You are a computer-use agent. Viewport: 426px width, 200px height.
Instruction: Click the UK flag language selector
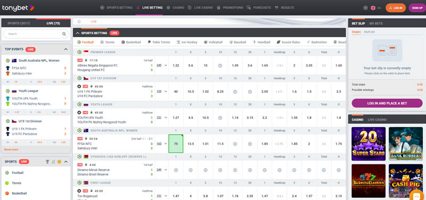click(x=373, y=8)
